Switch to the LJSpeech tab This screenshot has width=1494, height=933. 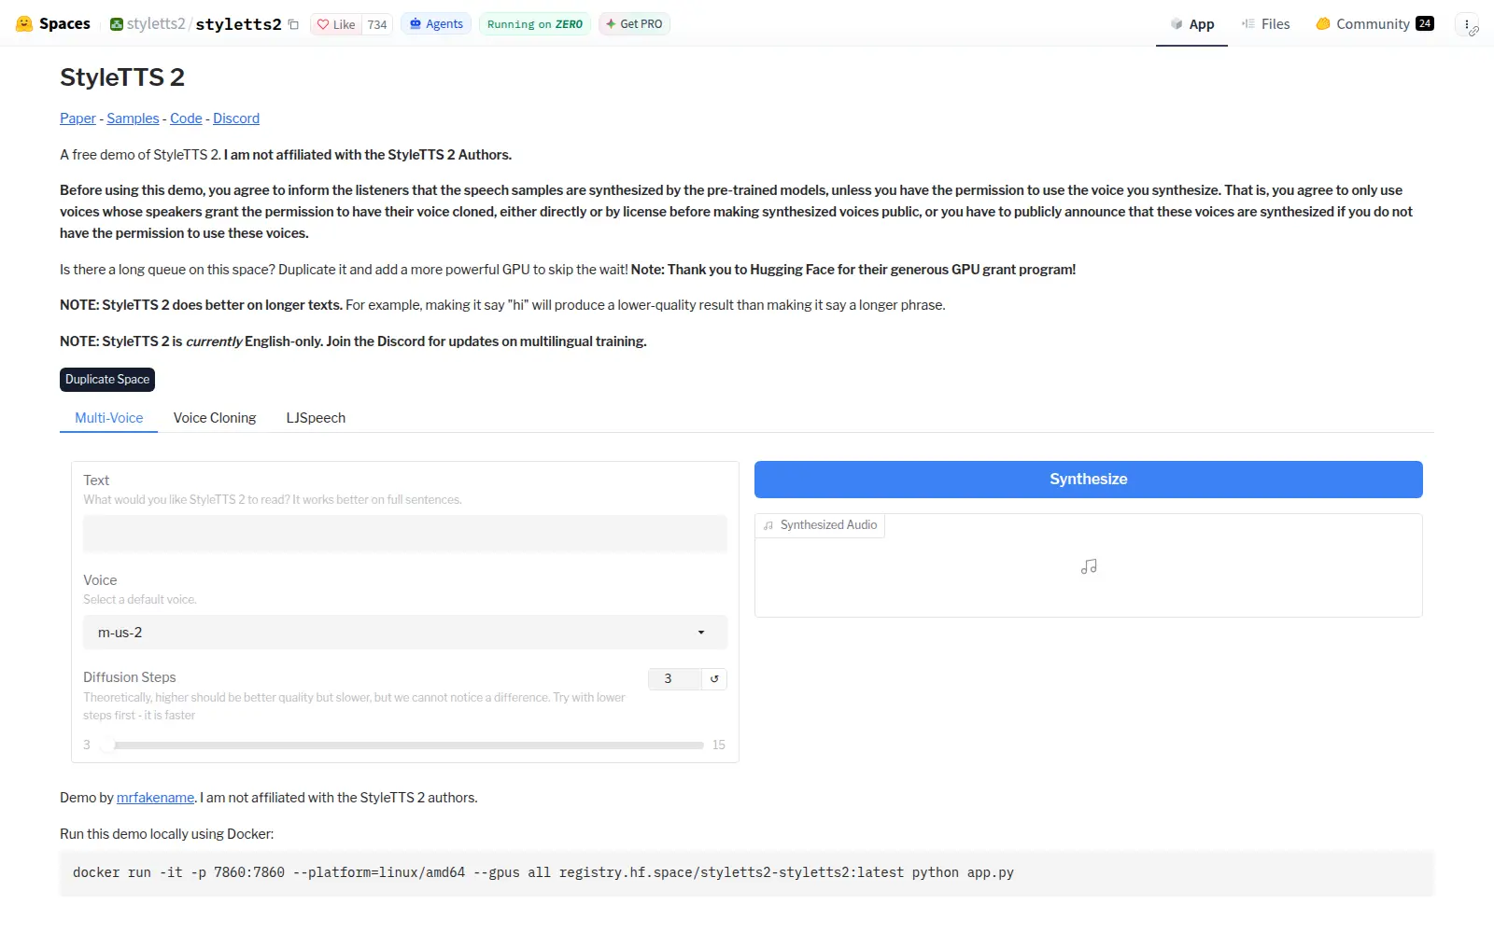316,418
